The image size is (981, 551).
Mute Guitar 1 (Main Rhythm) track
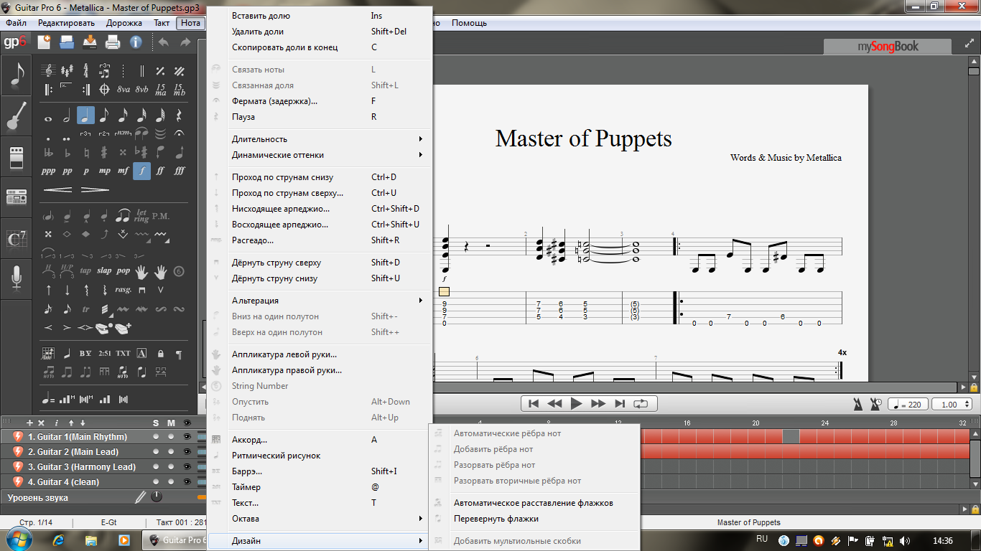pos(171,437)
